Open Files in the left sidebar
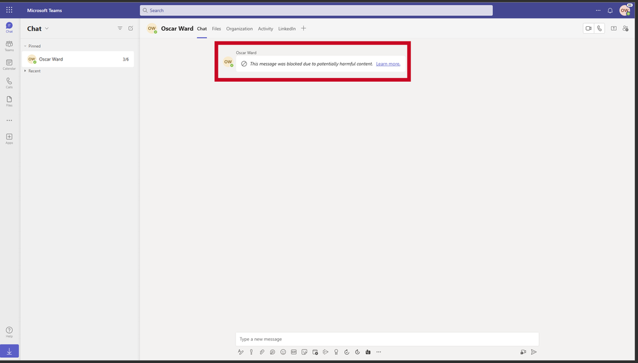 (9, 101)
